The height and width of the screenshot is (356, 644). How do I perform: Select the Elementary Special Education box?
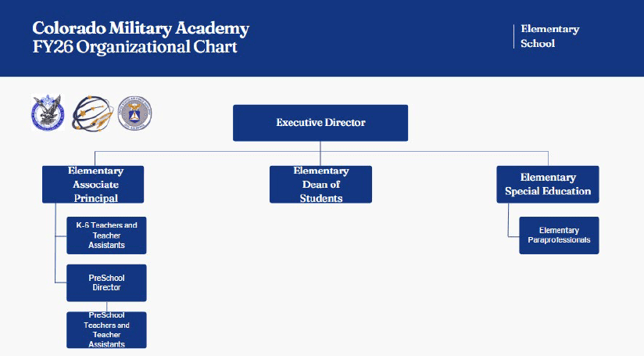(547, 185)
